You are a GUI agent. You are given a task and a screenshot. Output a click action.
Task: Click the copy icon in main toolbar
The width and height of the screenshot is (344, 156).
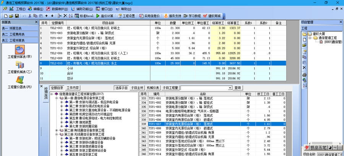35,16
